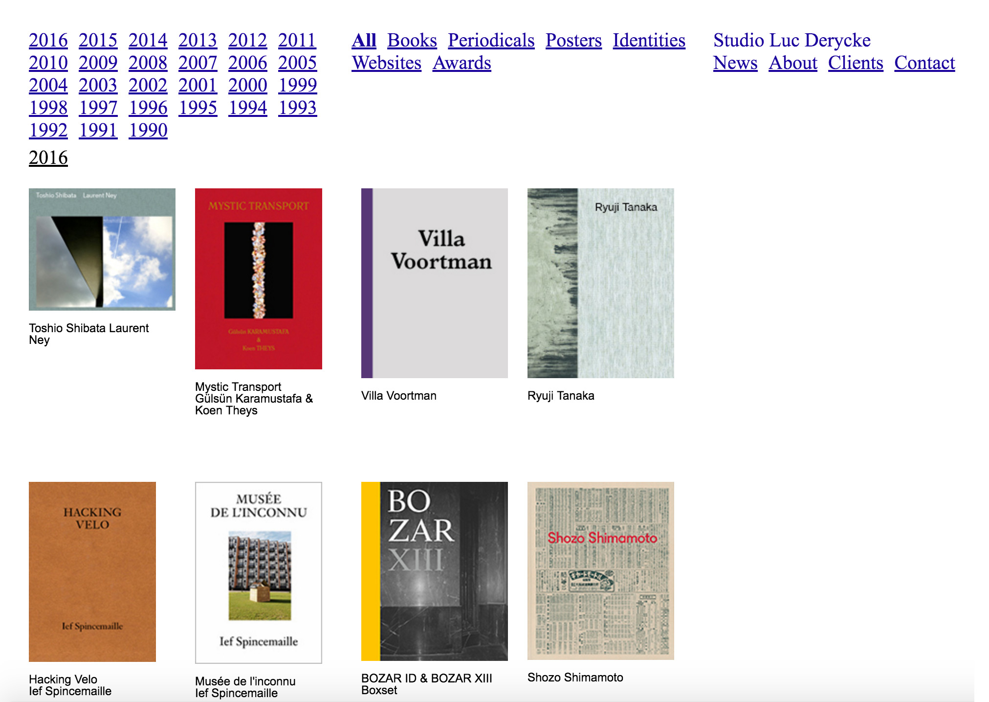Image resolution: width=989 pixels, height=702 pixels.
Task: Open the Contact page
Action: [924, 63]
